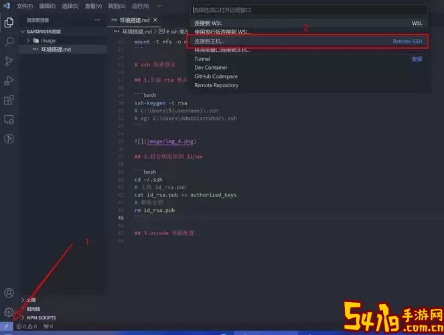
Task: Click the # ssh heading breadcrumb
Action: pos(173,31)
